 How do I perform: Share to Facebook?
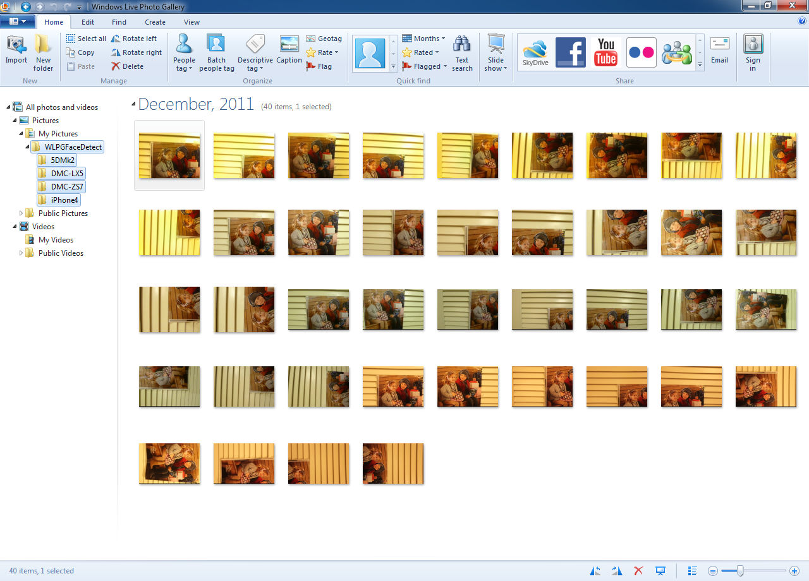(x=571, y=52)
